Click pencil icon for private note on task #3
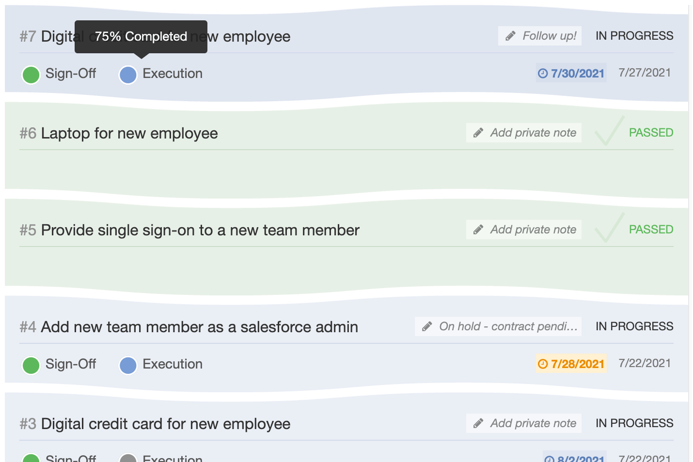Image resolution: width=693 pixels, height=462 pixels. [479, 423]
